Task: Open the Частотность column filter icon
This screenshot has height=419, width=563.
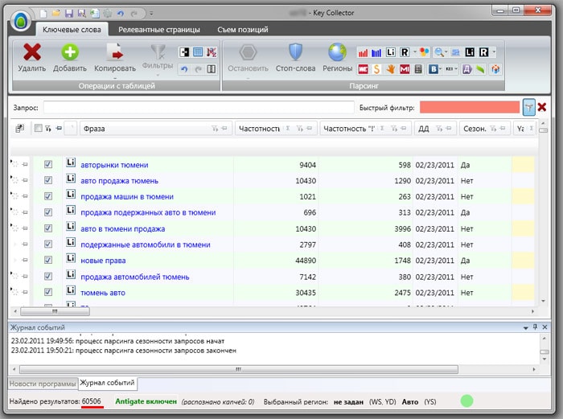Action: (x=299, y=128)
